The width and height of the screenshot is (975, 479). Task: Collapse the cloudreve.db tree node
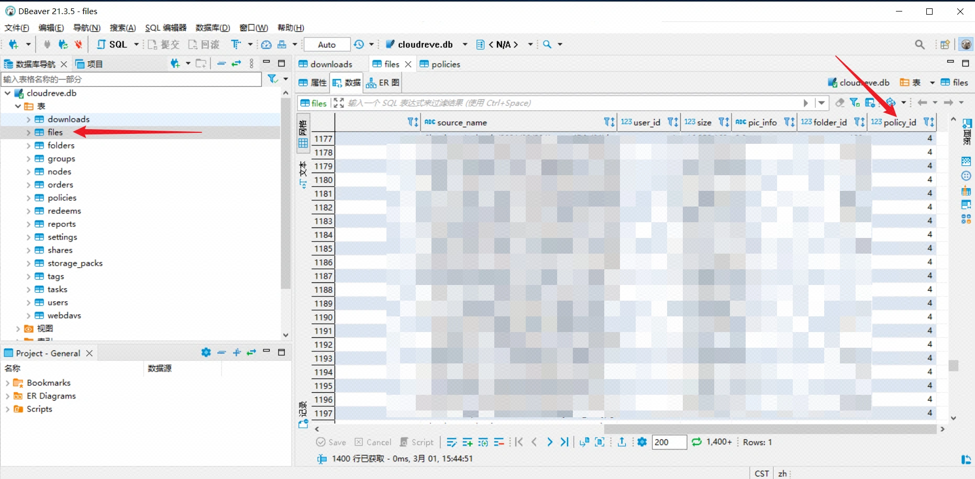coord(8,93)
